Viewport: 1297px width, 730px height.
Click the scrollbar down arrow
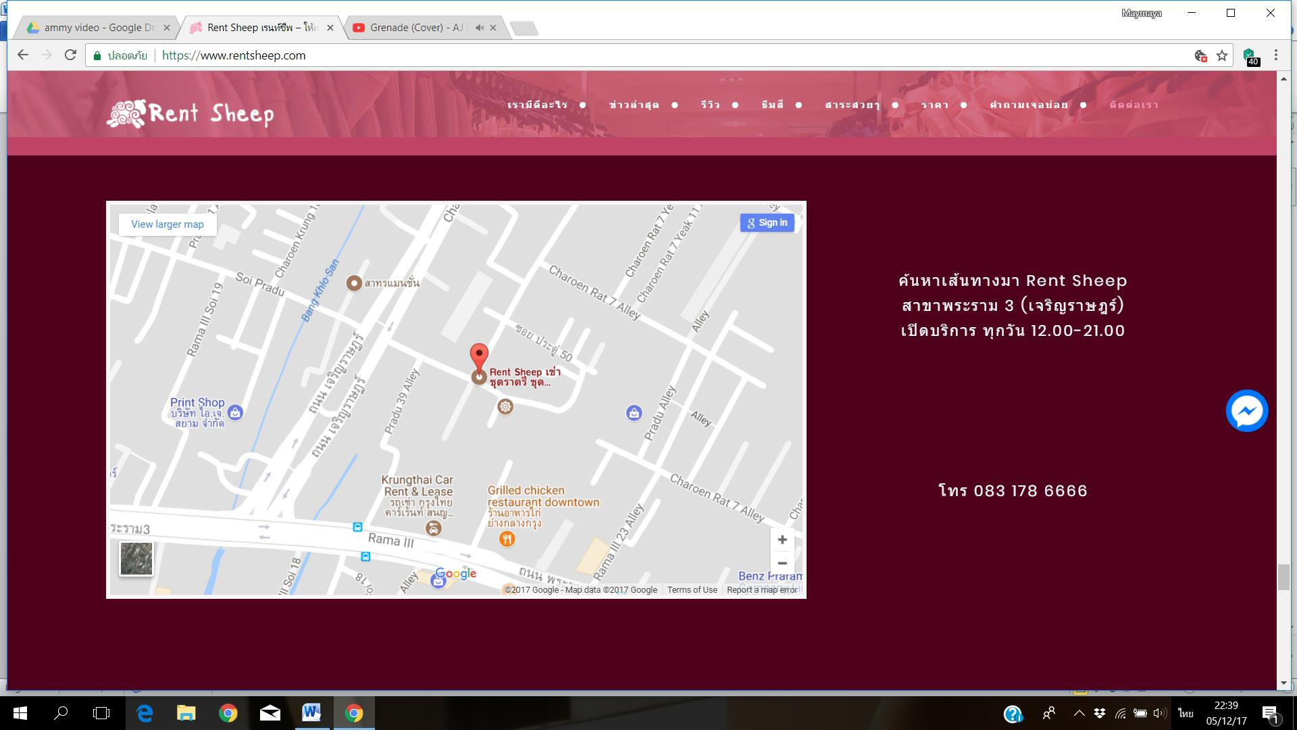click(1283, 683)
